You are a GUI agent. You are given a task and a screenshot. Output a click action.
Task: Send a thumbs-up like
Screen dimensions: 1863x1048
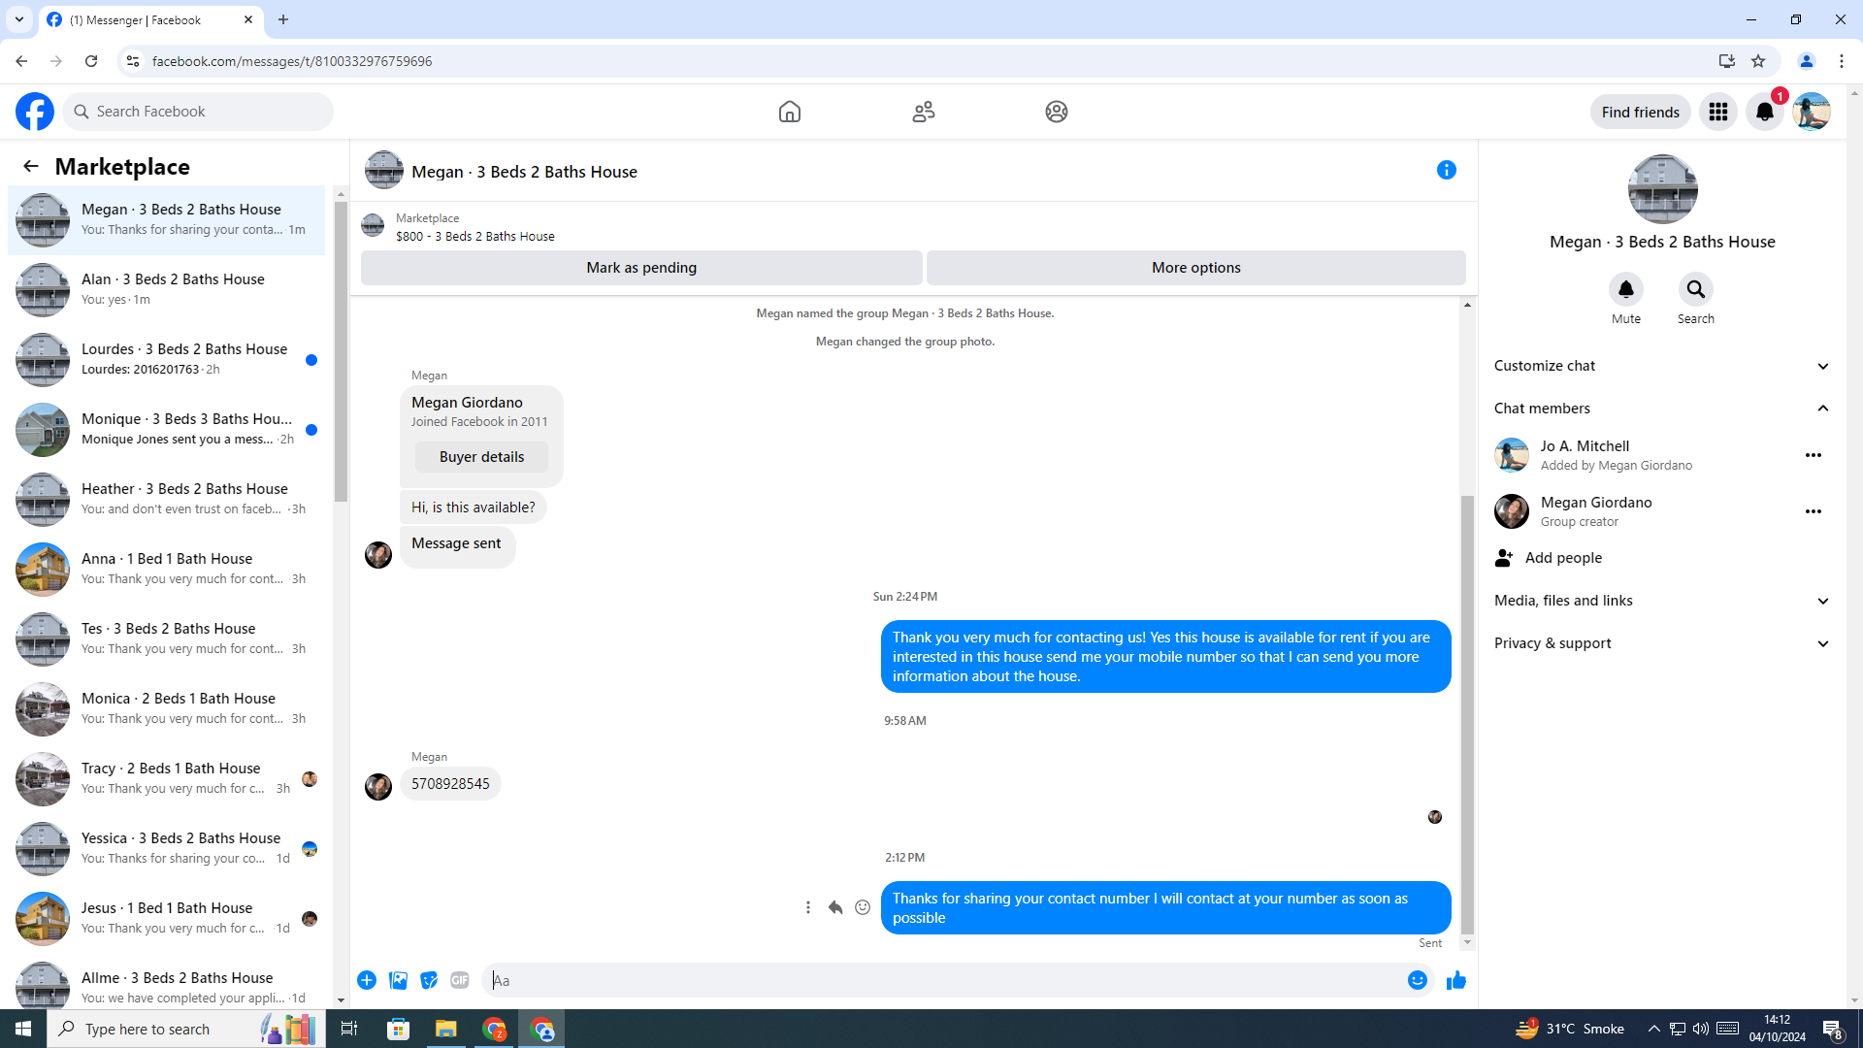point(1456,980)
